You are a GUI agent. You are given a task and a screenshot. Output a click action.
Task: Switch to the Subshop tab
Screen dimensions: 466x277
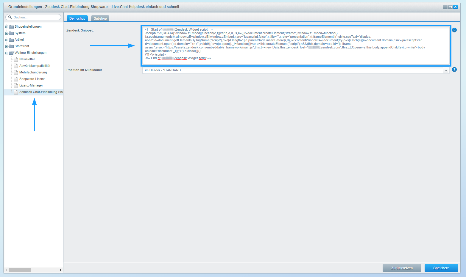pos(100,18)
